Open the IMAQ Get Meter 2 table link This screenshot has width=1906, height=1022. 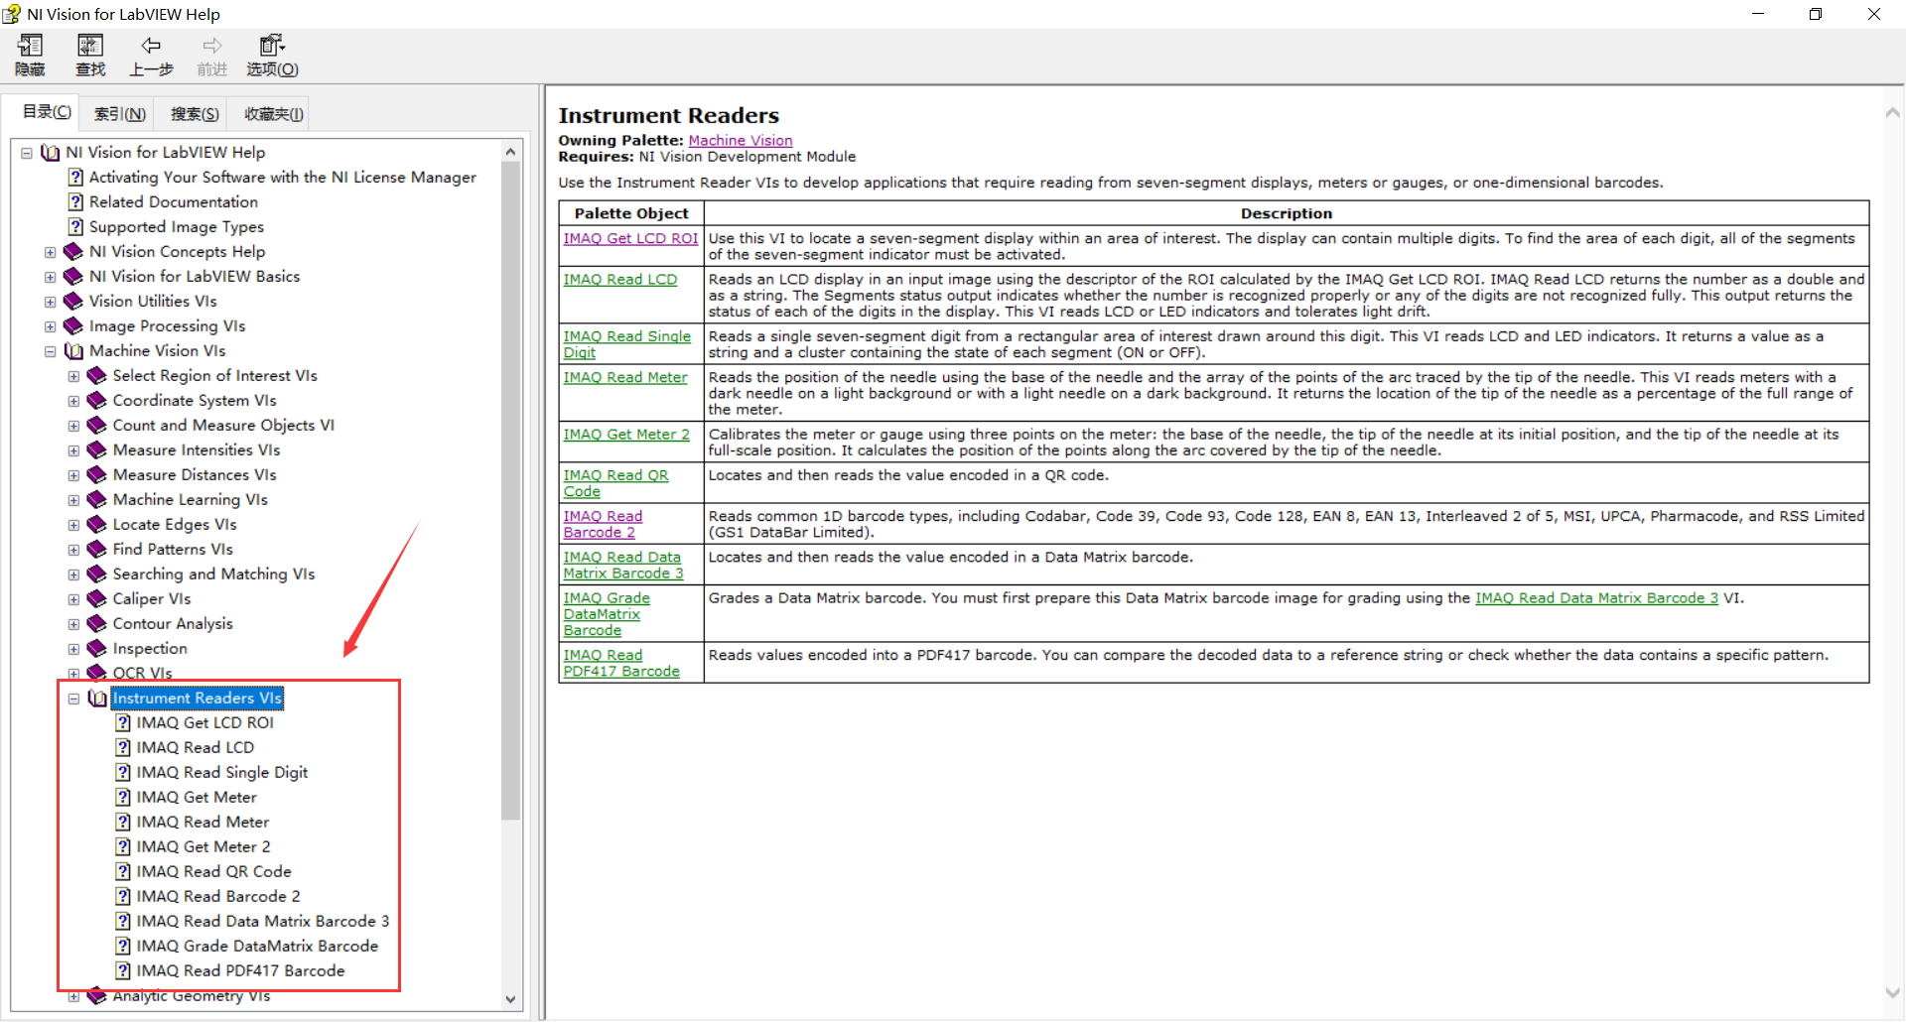626,435
